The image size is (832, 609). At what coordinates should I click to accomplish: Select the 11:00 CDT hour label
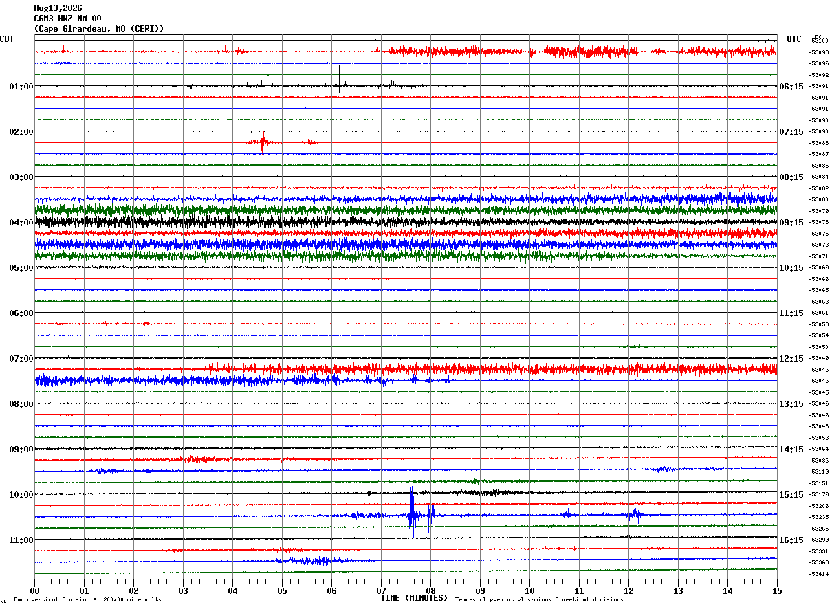pos(21,540)
